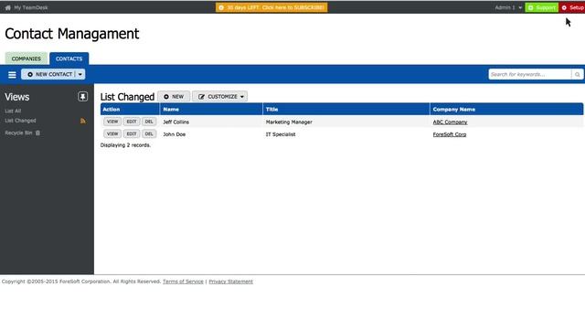Screen dimensions: 585x329
Task: Edit the Jeff Collins record
Action: click(x=132, y=122)
